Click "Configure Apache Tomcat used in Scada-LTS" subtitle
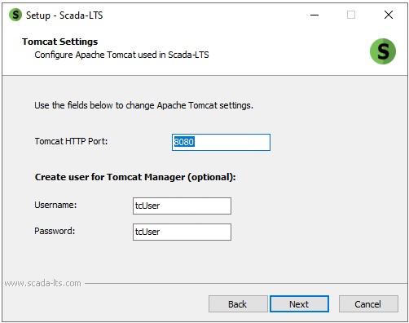The width and height of the screenshot is (409, 323). [x=121, y=55]
